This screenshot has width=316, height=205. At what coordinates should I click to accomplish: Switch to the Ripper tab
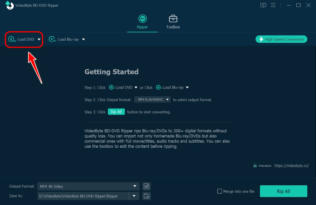coord(142,22)
